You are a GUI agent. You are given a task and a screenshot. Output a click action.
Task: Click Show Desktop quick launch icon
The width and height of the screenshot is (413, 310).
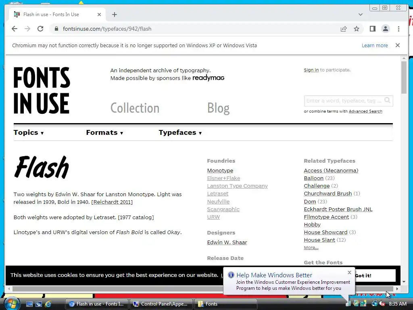point(29,304)
